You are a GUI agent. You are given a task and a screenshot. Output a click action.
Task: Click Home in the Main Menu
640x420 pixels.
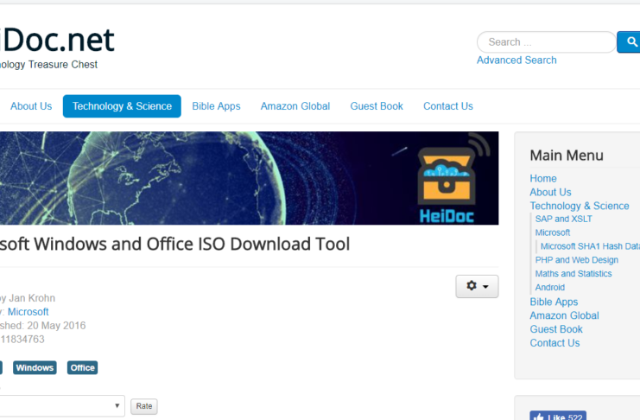[x=543, y=179]
